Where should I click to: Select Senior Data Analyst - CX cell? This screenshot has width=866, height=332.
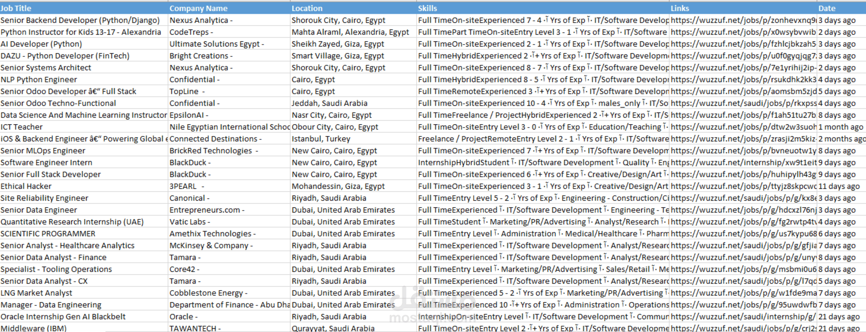84,281
